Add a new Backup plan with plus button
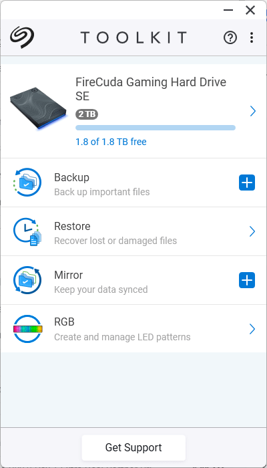 pos(247,183)
